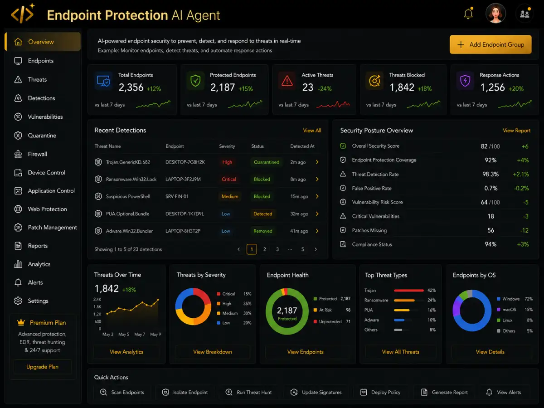Image resolution: width=544 pixels, height=408 pixels.
Task: Open the team members icon
Action: coord(525,14)
